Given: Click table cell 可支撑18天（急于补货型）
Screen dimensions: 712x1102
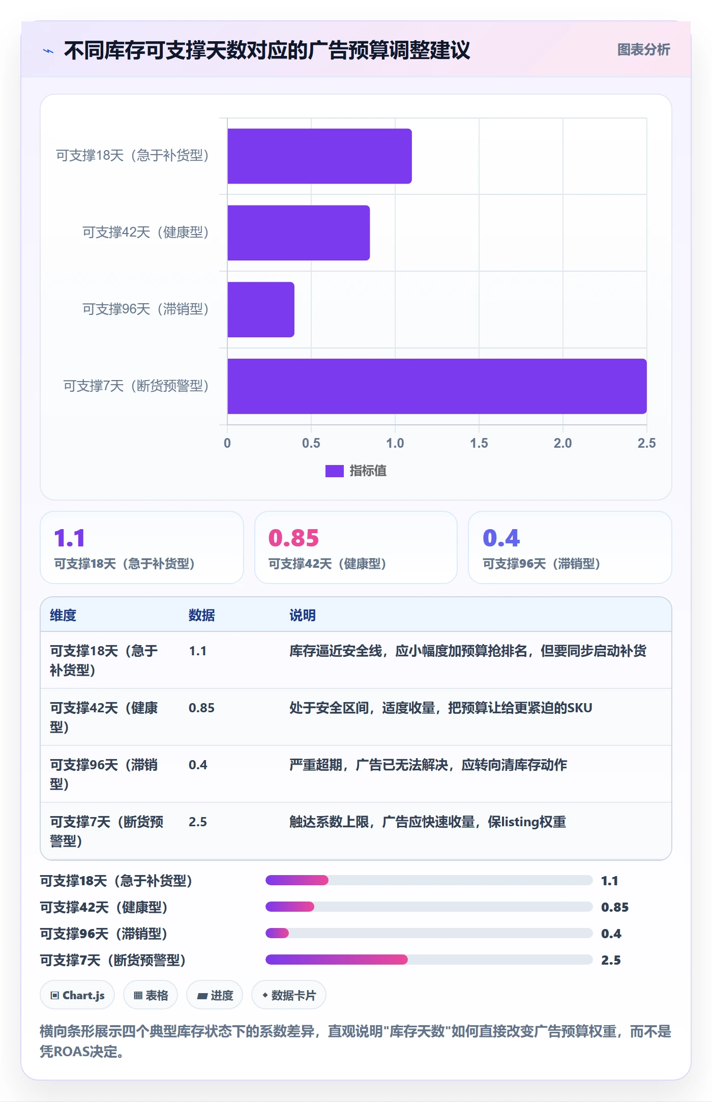Looking at the screenshot, I should coord(104,660).
